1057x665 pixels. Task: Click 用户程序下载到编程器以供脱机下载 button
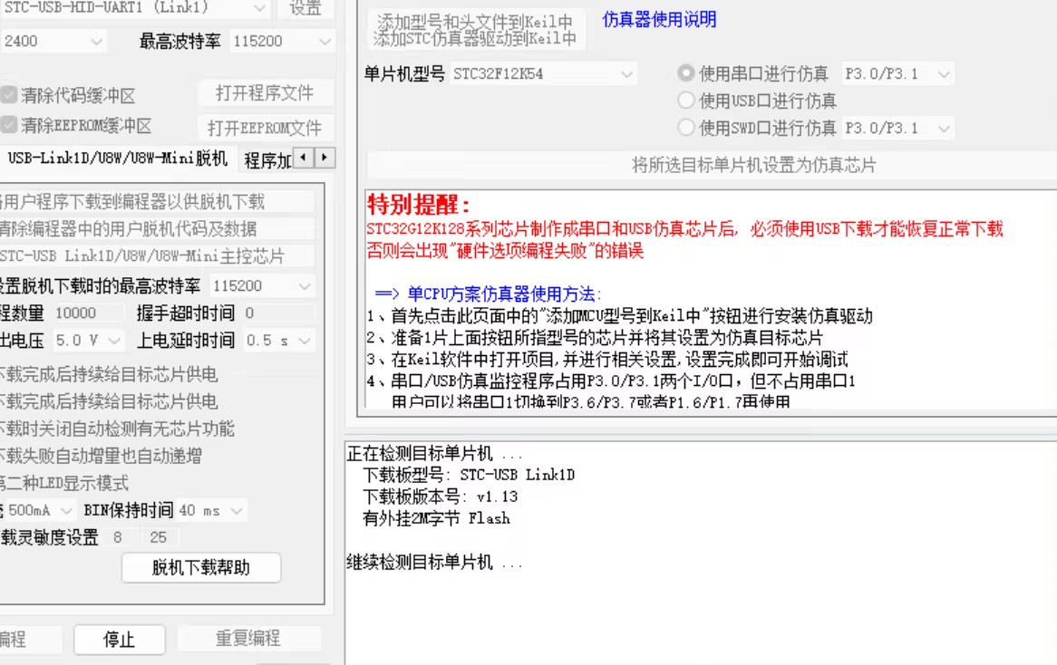[157, 201]
